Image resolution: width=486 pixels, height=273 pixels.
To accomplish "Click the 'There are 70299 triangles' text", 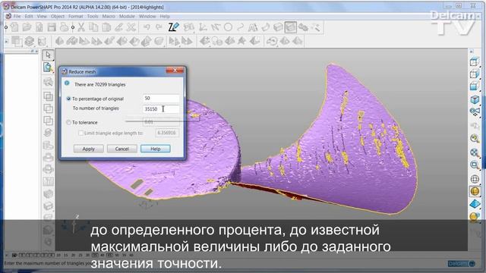I will (99, 84).
